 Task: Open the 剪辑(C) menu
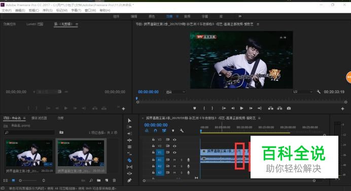tap(34, 10)
